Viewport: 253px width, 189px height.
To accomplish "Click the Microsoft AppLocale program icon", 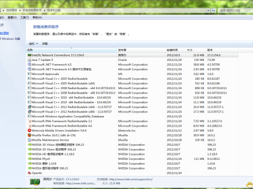I will (x=29, y=74).
